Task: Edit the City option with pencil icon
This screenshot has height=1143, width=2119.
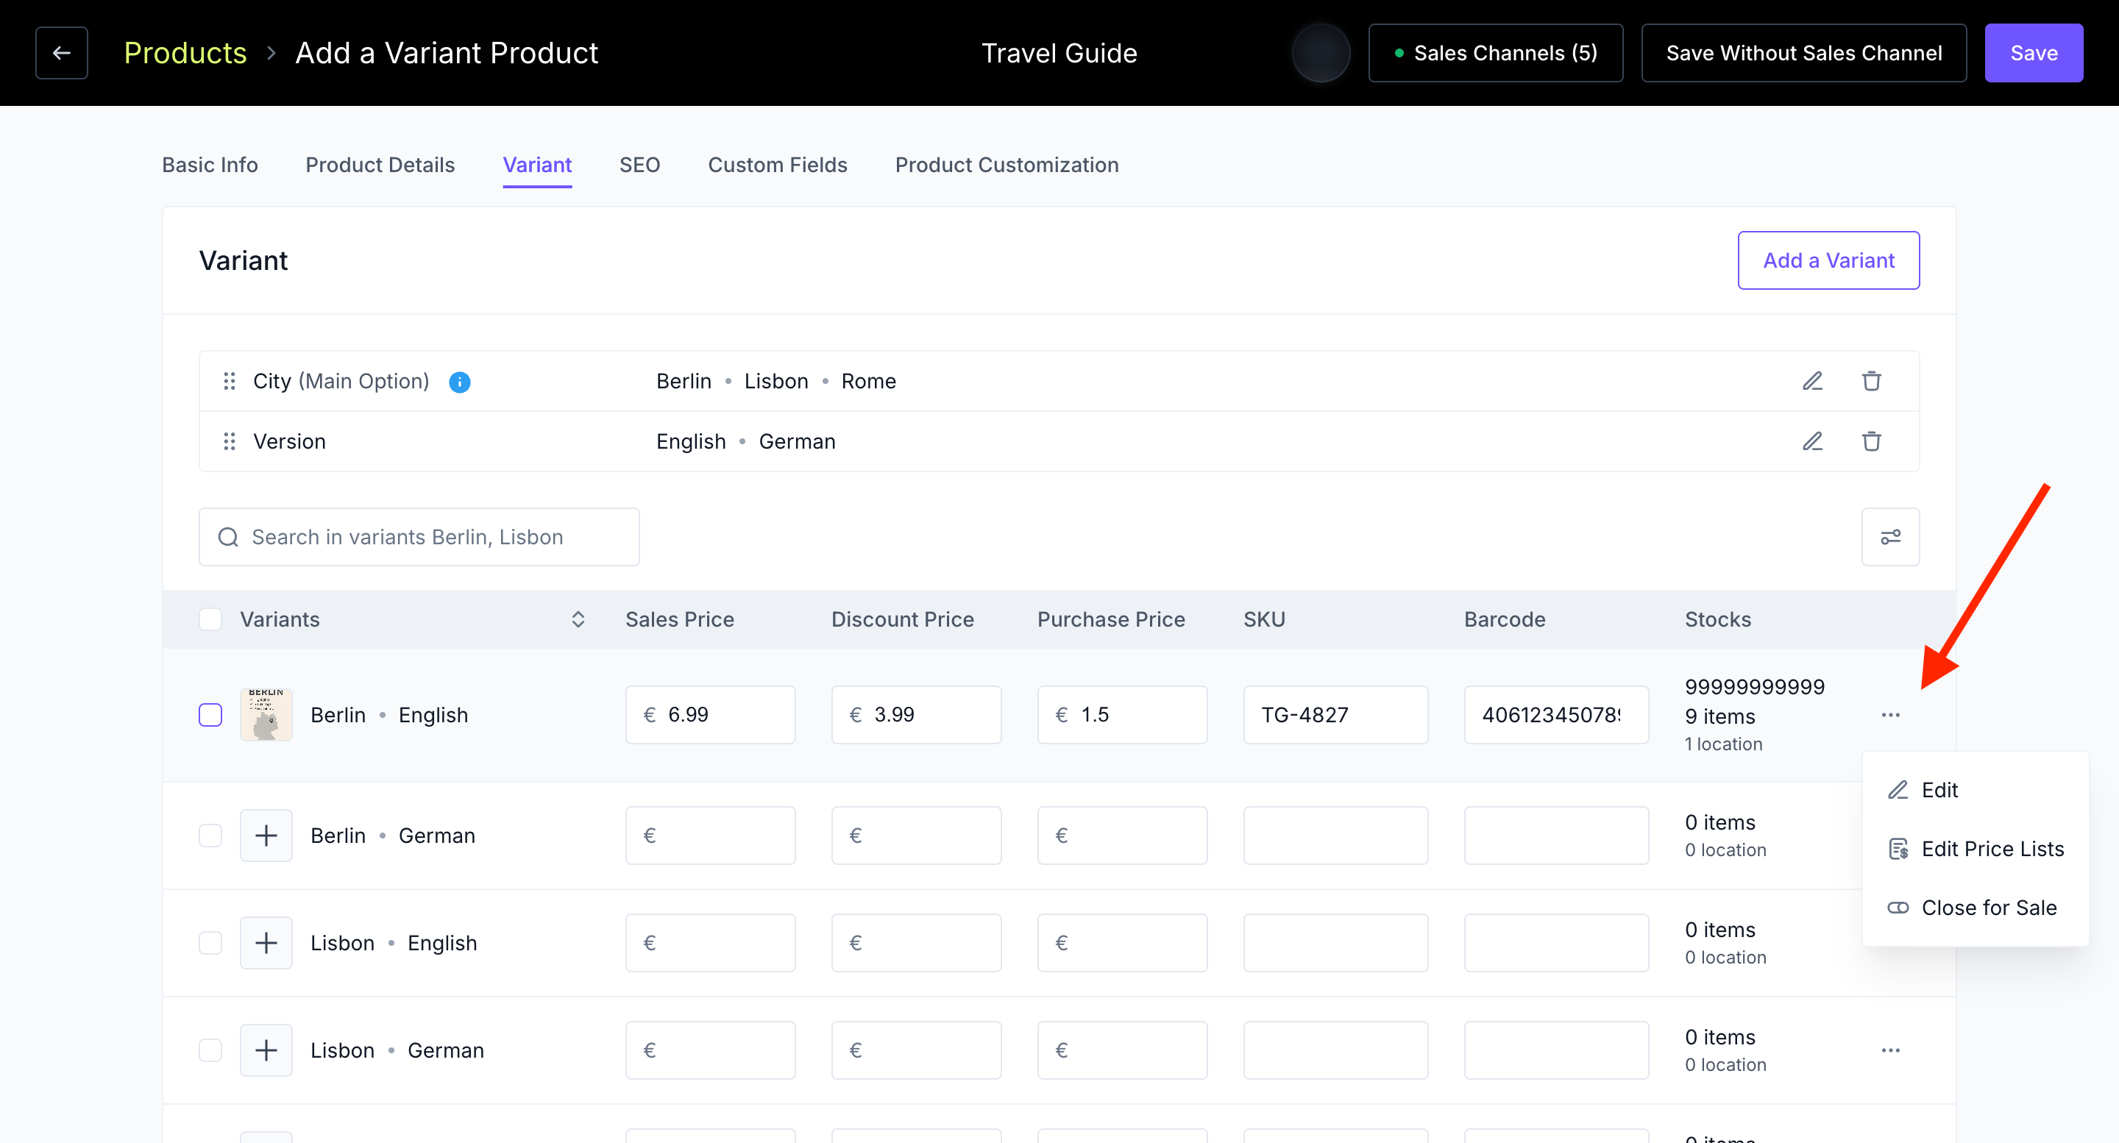Action: 1812,381
